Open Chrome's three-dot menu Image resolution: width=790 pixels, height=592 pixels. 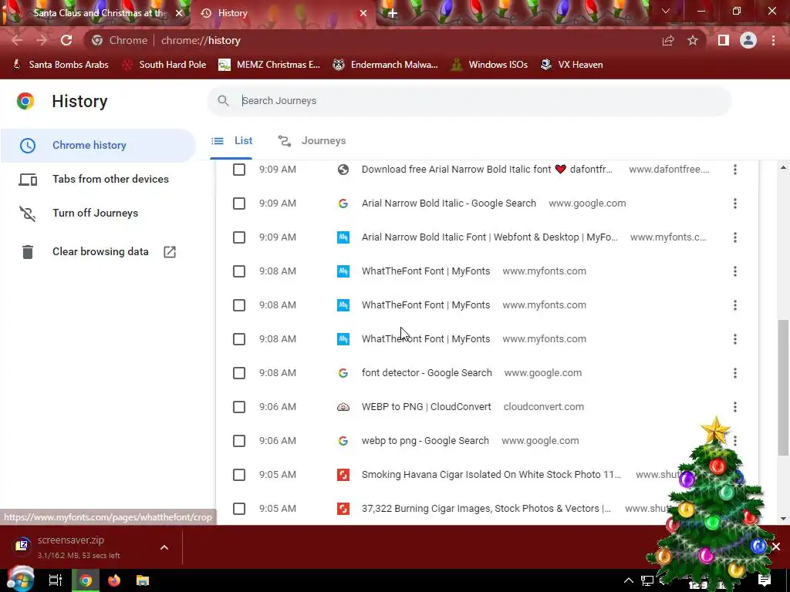point(773,40)
